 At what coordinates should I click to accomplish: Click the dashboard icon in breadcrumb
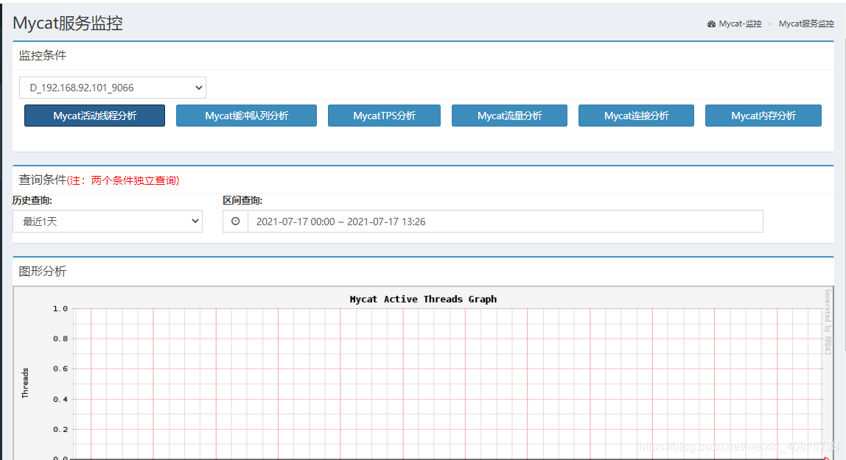(x=711, y=24)
